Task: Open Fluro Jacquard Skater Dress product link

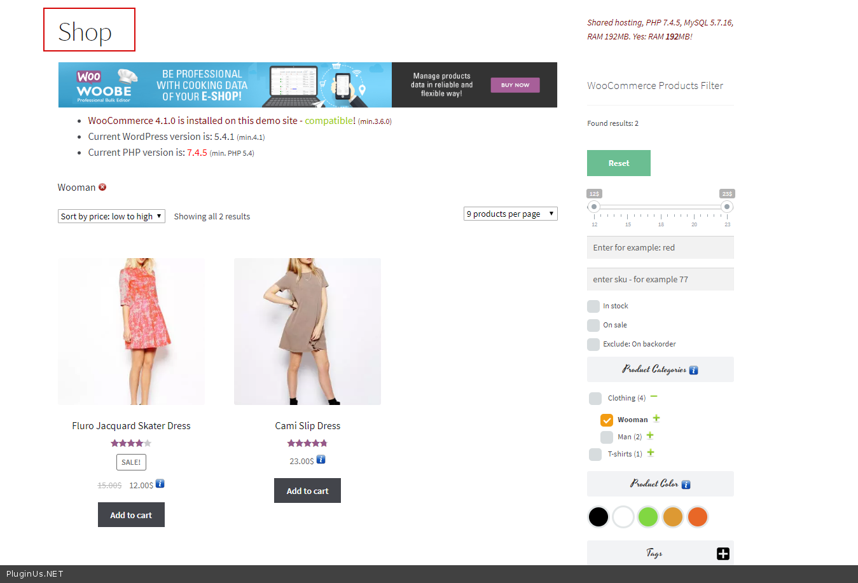Action: (131, 426)
